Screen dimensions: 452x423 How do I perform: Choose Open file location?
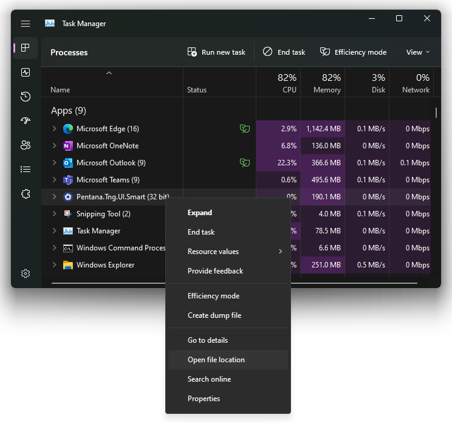tap(228, 360)
